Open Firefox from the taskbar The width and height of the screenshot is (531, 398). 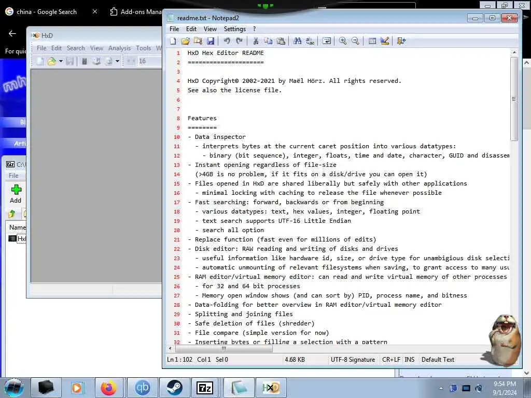(108, 388)
